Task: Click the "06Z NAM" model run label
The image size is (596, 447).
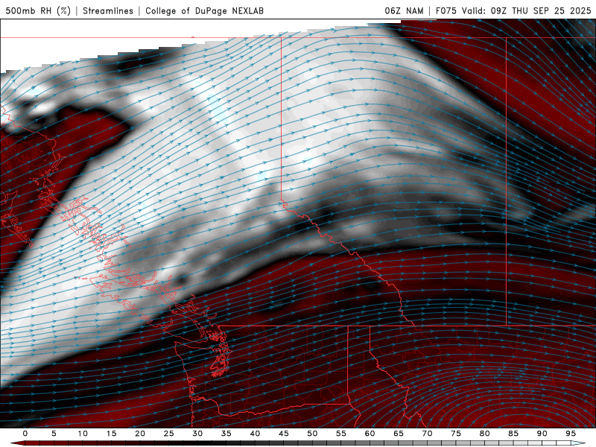Action: pos(404,10)
